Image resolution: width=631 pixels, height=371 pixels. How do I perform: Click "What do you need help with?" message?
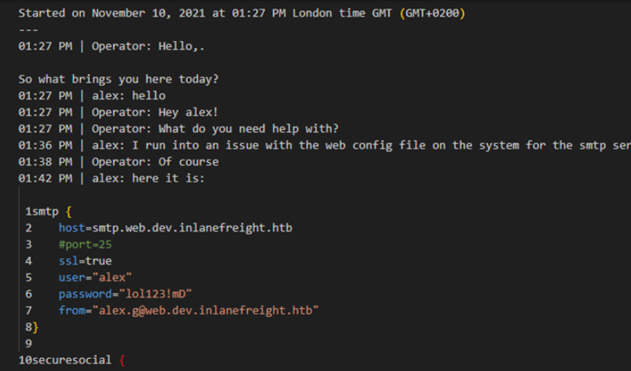coord(248,129)
